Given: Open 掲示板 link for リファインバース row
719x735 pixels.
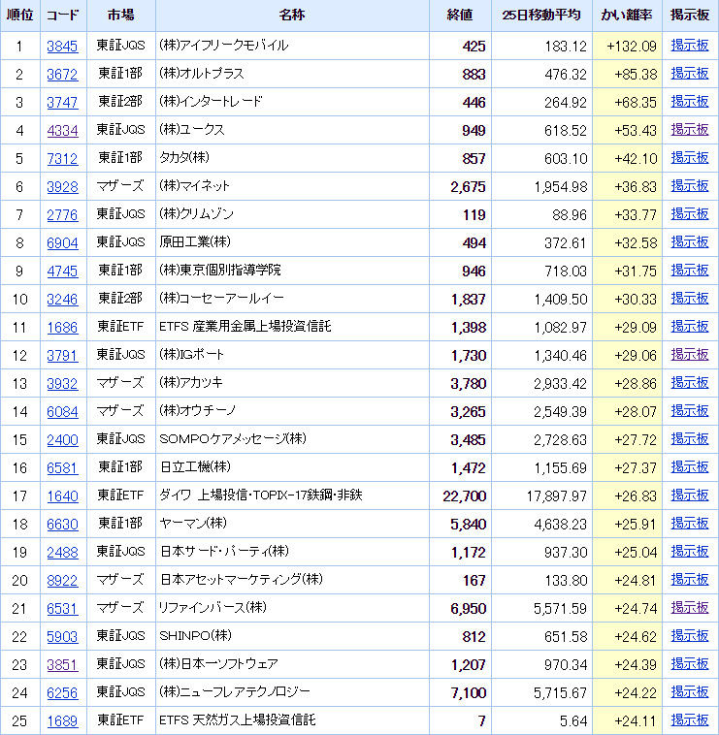Looking at the screenshot, I should click(x=690, y=608).
